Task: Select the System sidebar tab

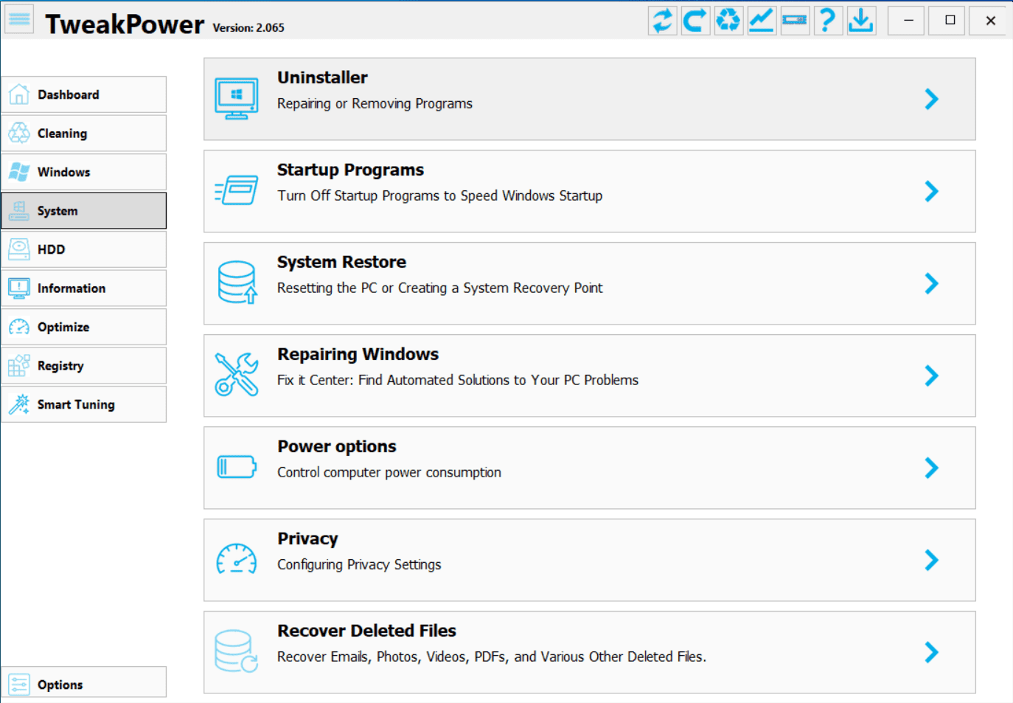Action: (84, 211)
